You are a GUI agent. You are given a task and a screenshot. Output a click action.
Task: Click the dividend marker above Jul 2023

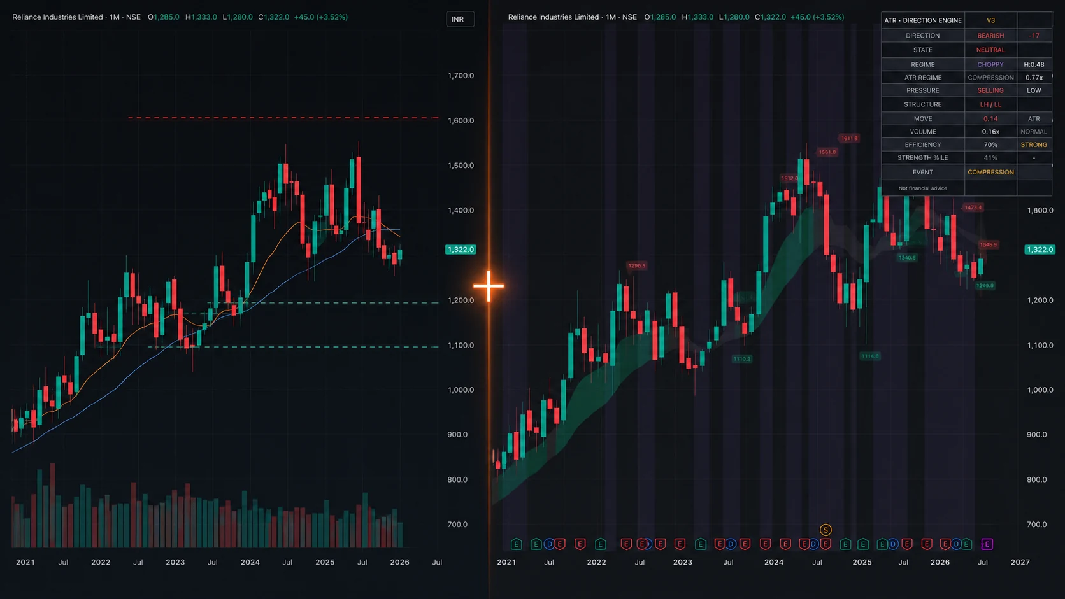click(x=731, y=544)
